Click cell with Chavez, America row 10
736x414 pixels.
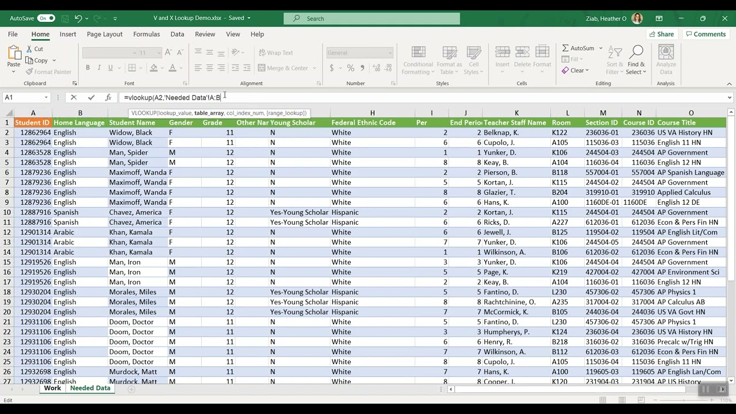pyautogui.click(x=137, y=212)
